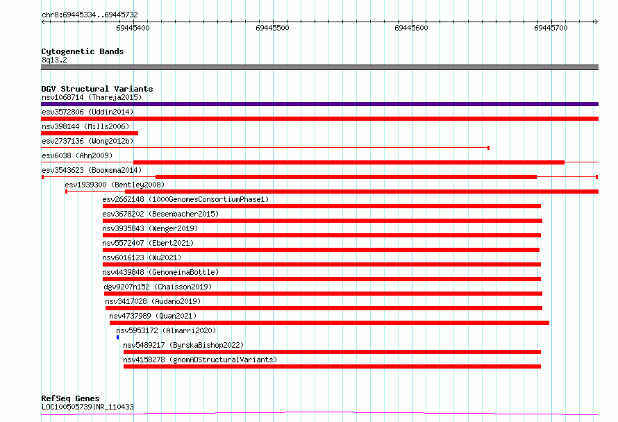Image resolution: width=618 pixels, height=422 pixels.
Task: Click esv6038 (Ahn2009) variant label
Action: (x=77, y=155)
